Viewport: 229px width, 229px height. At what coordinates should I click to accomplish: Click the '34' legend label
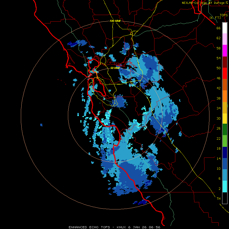219,108
